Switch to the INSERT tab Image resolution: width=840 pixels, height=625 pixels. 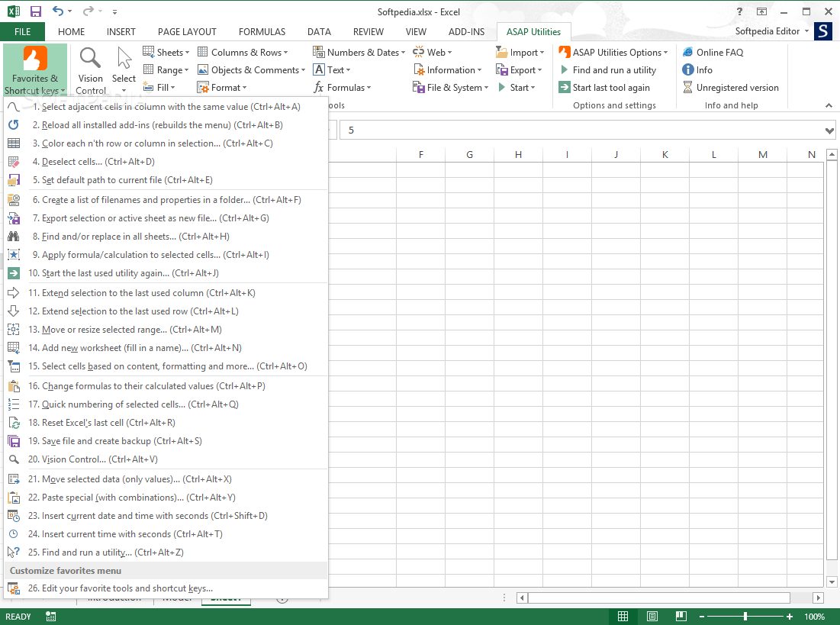(121, 31)
